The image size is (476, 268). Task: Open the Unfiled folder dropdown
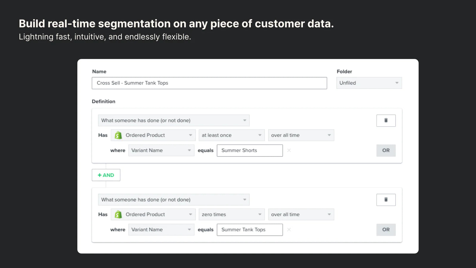click(x=369, y=83)
